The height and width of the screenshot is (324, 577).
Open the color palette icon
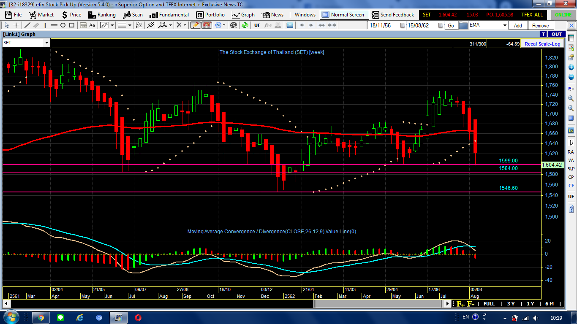click(234, 25)
